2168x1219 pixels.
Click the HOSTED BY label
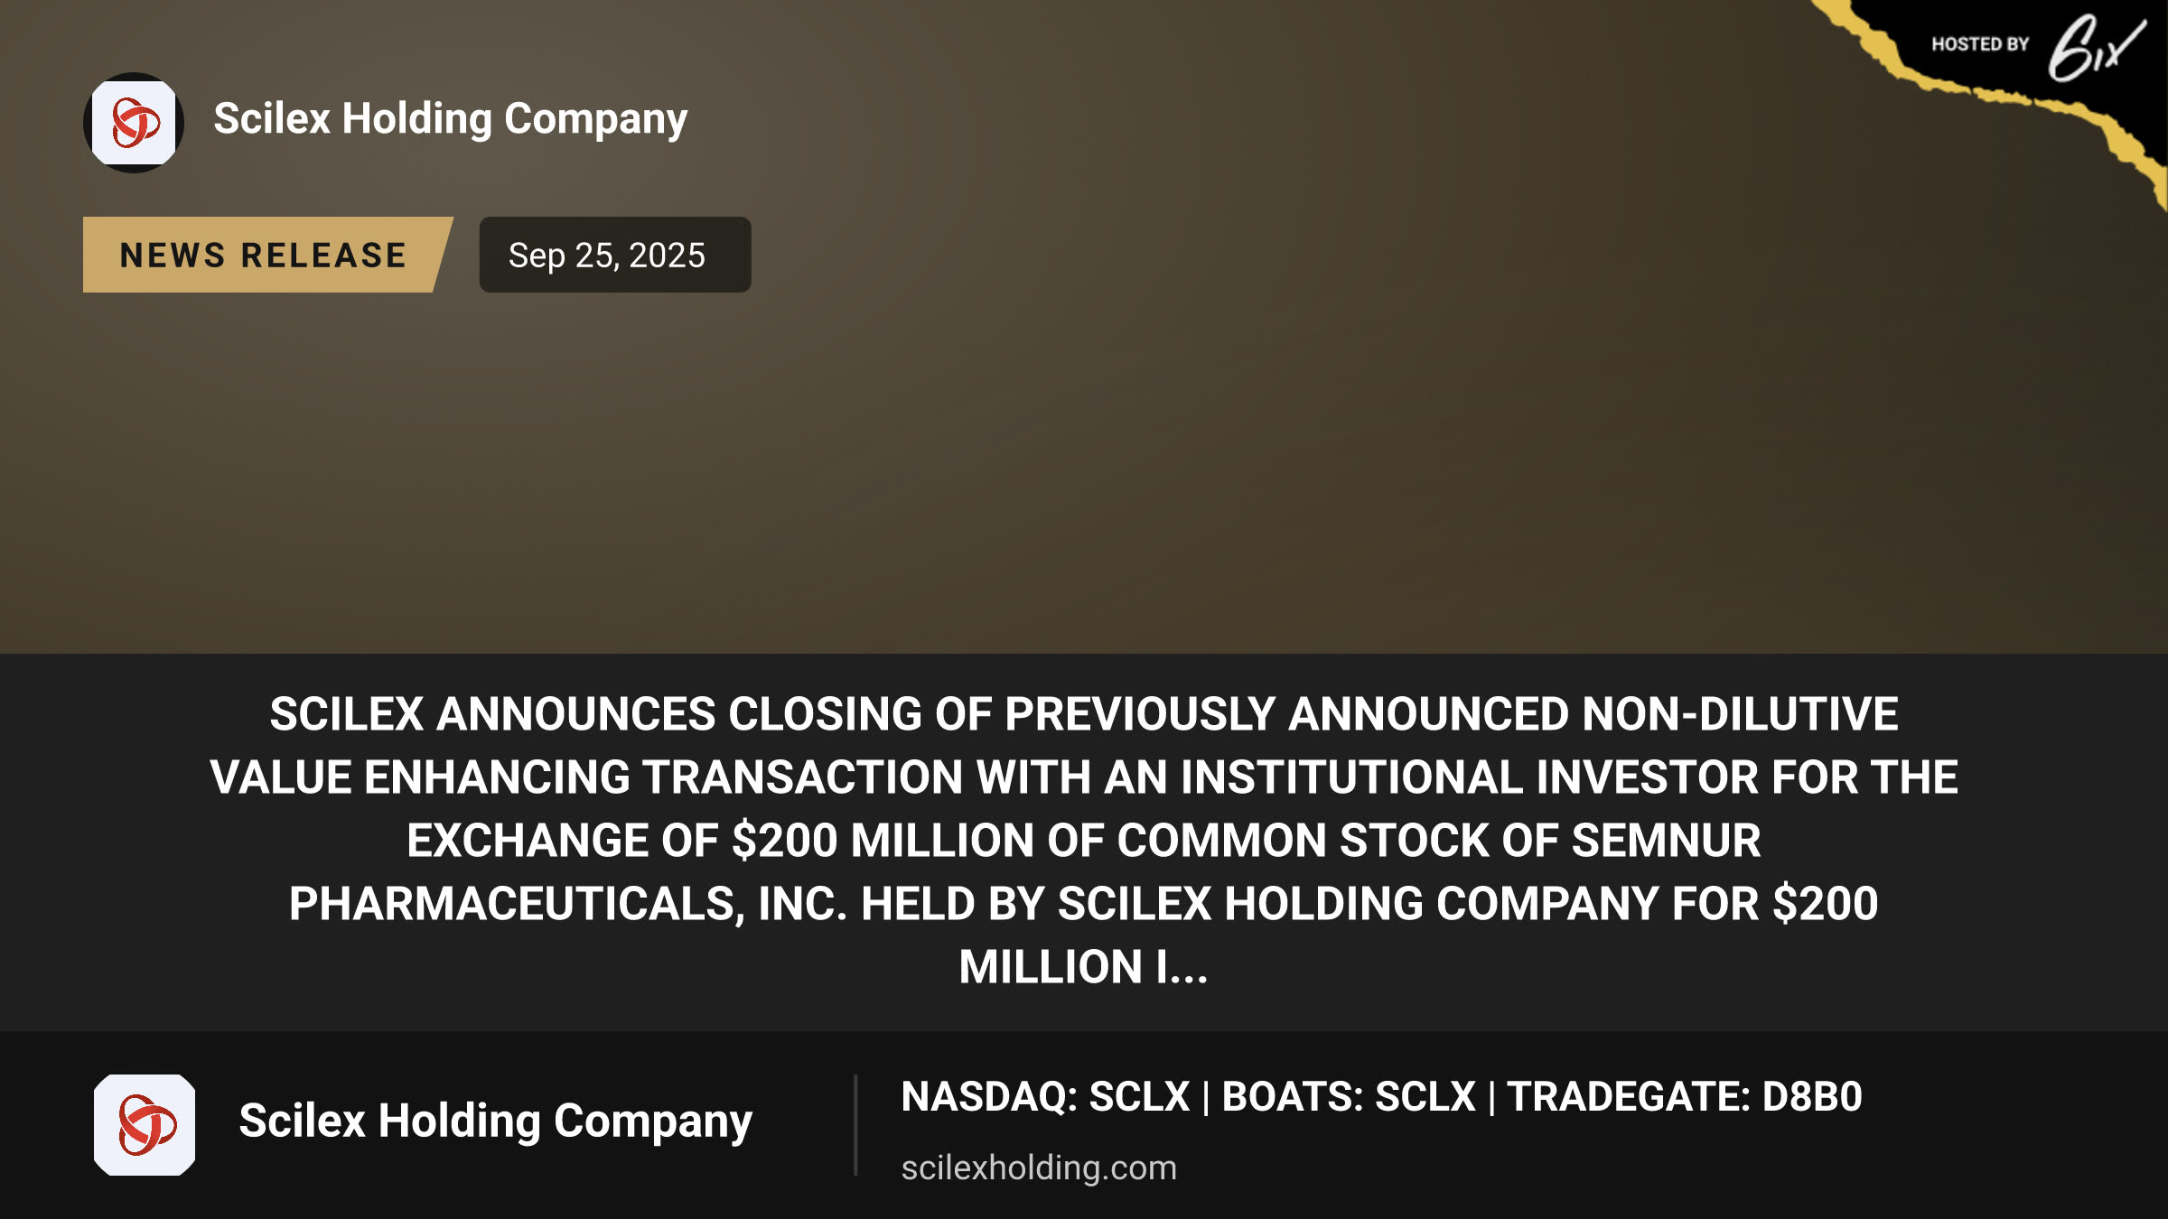pos(1979,44)
